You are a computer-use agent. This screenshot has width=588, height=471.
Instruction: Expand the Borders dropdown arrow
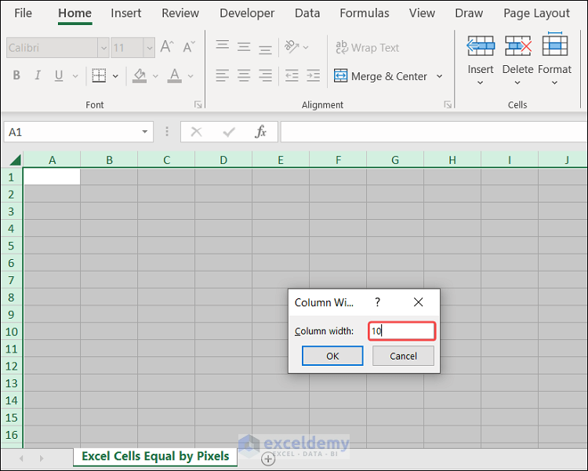[x=115, y=76]
